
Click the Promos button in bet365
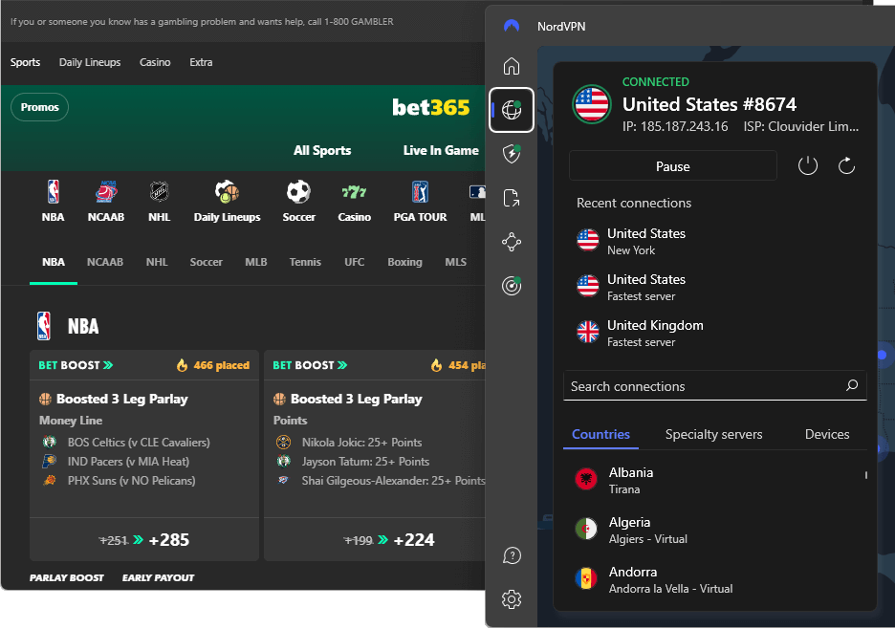pos(40,107)
